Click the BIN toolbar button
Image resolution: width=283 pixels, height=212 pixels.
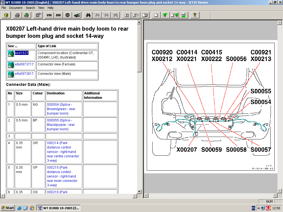point(58,15)
